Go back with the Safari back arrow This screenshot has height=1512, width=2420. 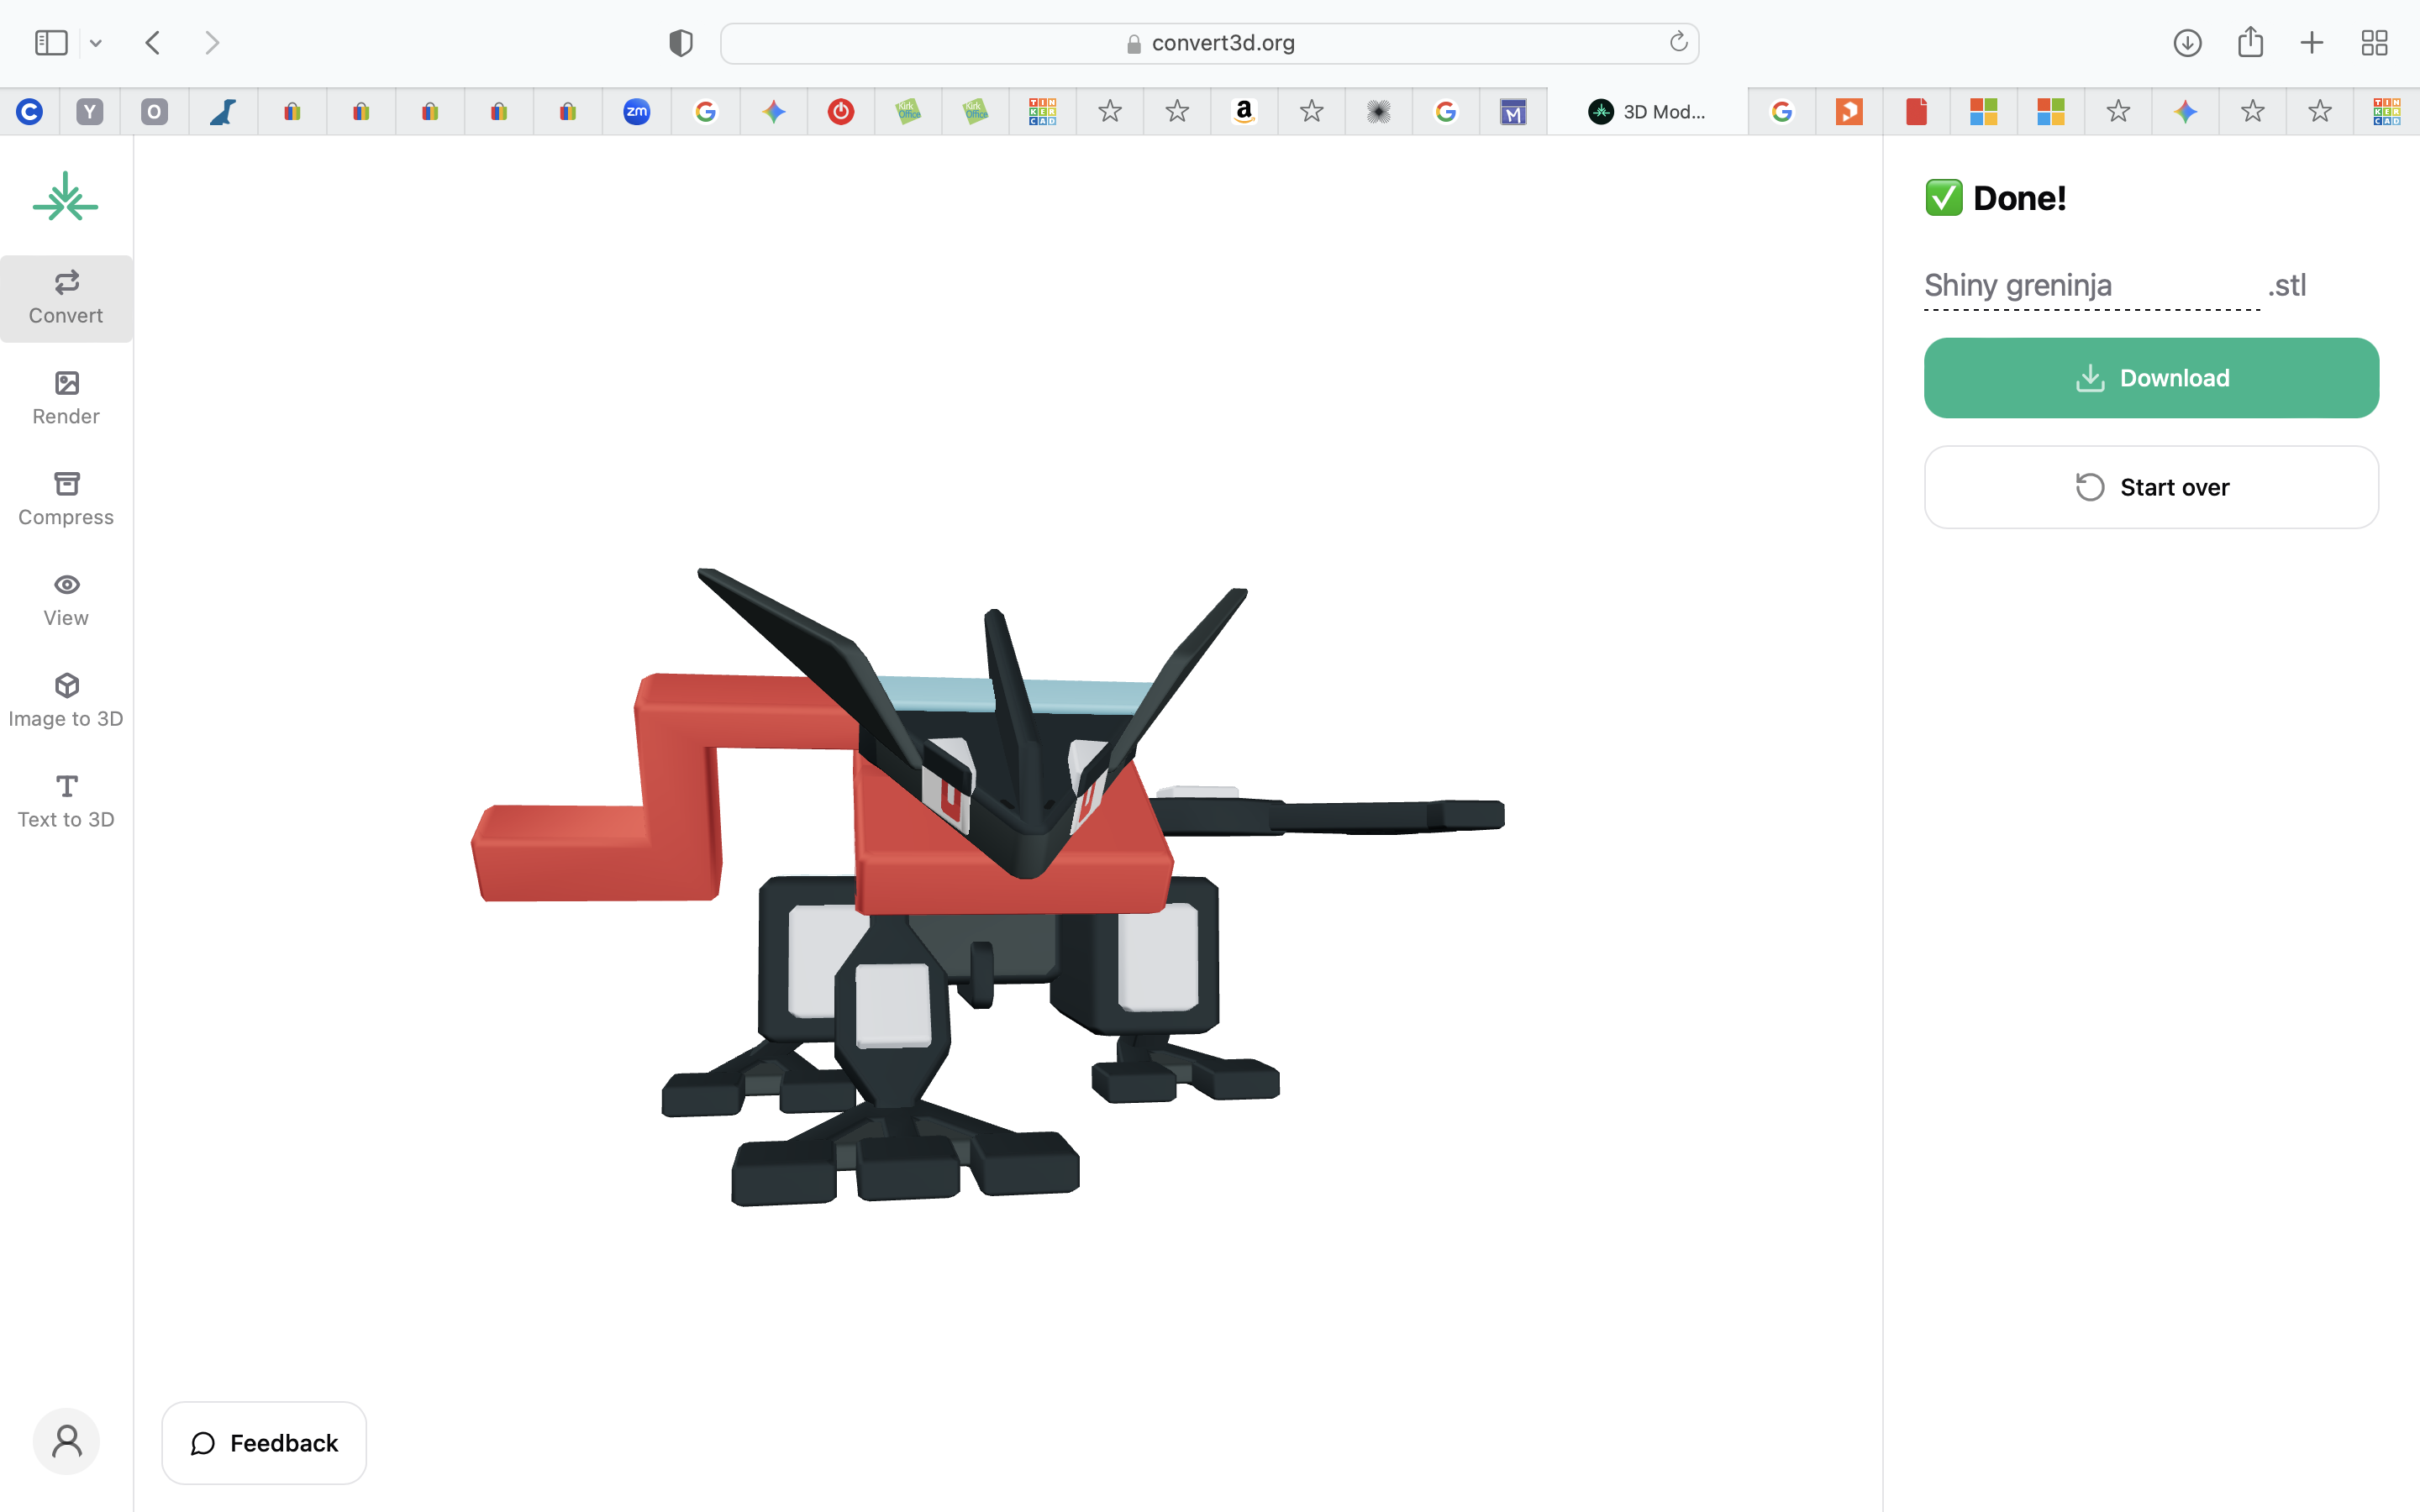click(x=153, y=43)
